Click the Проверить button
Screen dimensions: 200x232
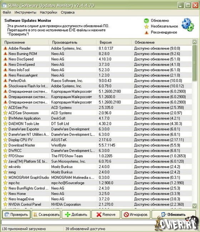16,214
